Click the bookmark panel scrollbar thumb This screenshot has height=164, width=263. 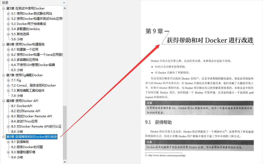65,133
